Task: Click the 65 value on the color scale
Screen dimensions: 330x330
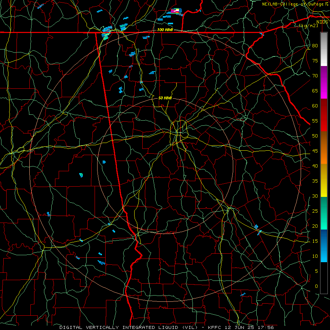Action: click(315, 91)
